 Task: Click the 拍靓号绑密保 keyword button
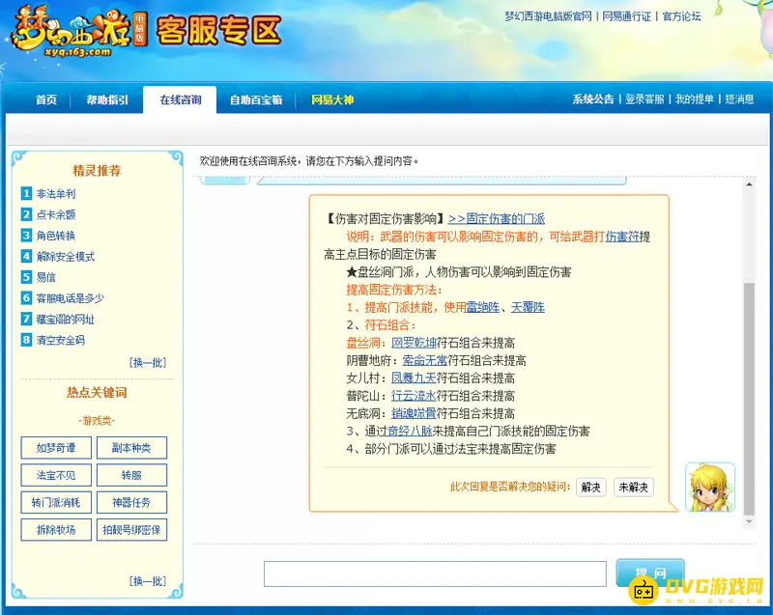(131, 530)
